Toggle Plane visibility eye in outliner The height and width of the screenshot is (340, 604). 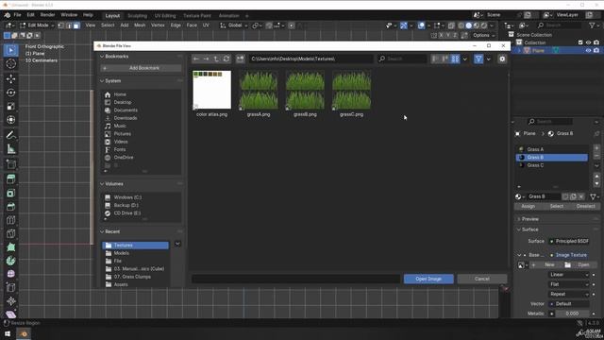click(x=588, y=50)
